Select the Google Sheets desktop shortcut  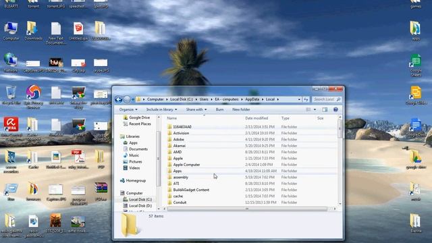coord(416,65)
